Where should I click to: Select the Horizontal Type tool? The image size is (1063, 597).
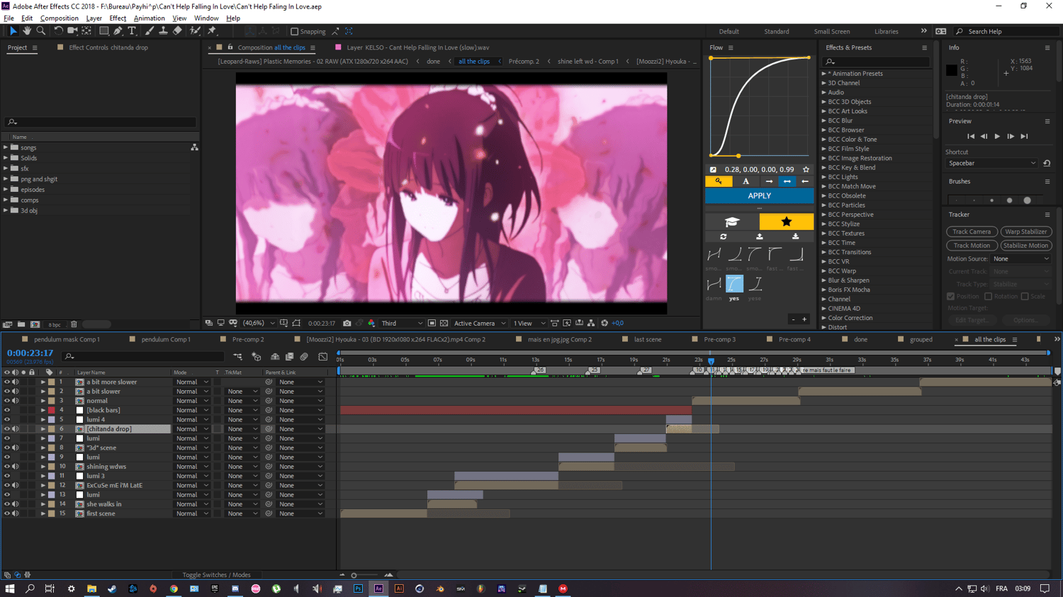point(132,31)
